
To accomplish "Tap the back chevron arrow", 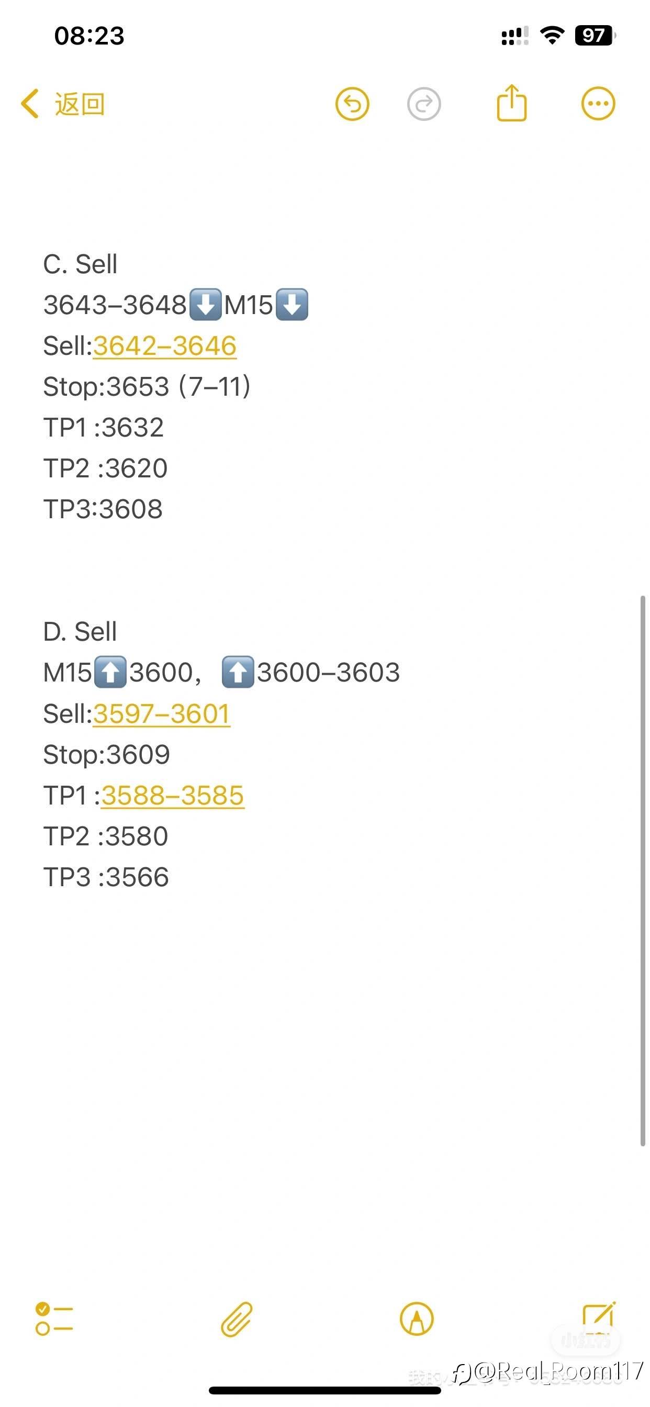I will (29, 104).
